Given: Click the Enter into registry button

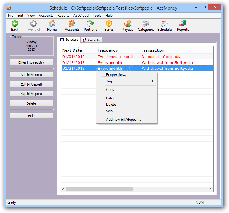Looking at the screenshot, I should click(x=32, y=62).
